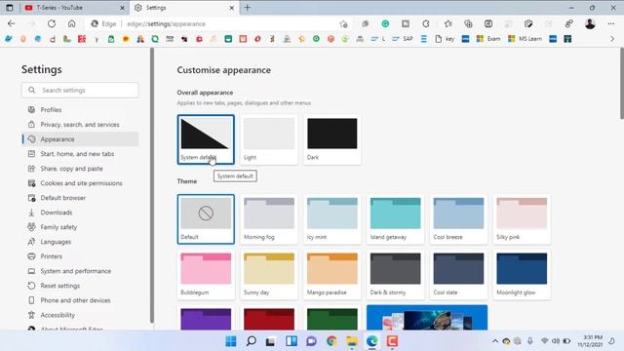Open Cookies and site permissions
Viewport: 624px width, 351px height.
80,183
